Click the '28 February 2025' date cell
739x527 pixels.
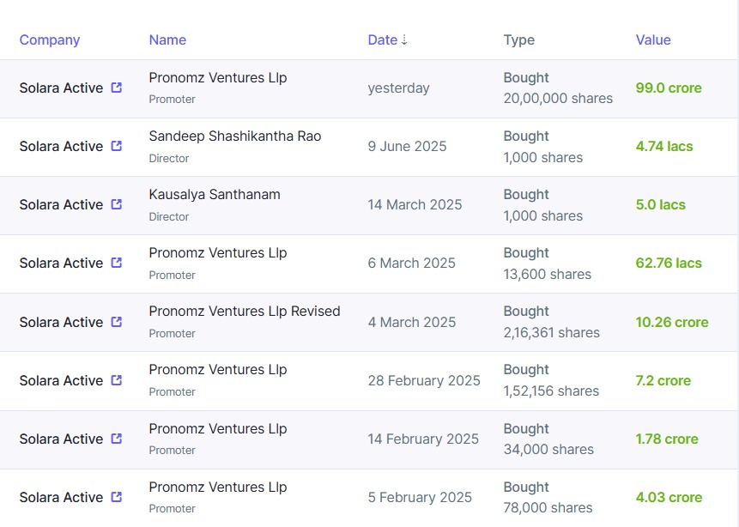(x=424, y=381)
